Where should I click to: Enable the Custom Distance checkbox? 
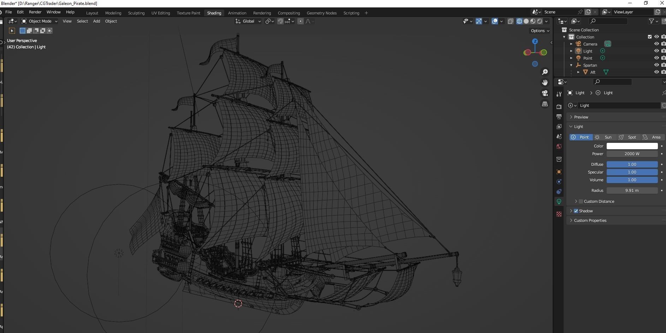coord(581,201)
